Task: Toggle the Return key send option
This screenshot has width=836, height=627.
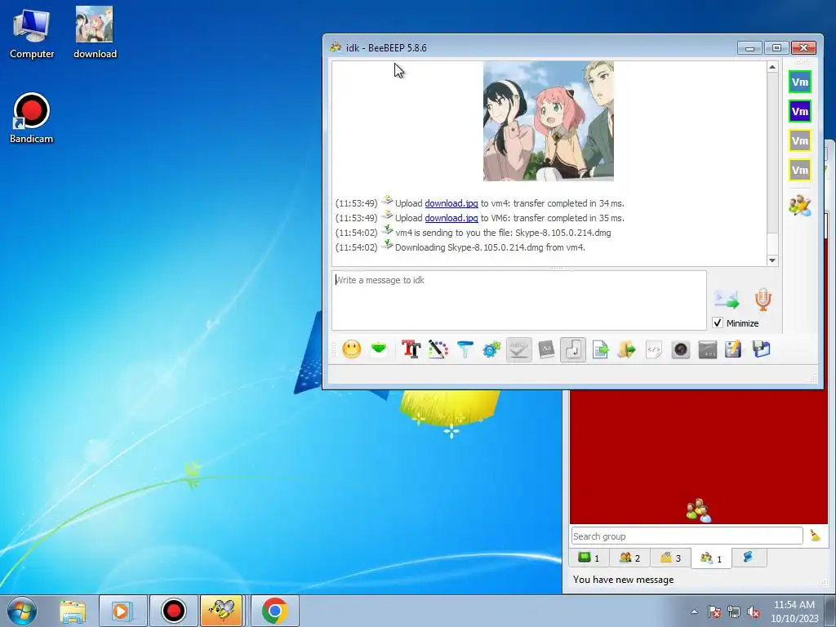Action: [x=573, y=349]
